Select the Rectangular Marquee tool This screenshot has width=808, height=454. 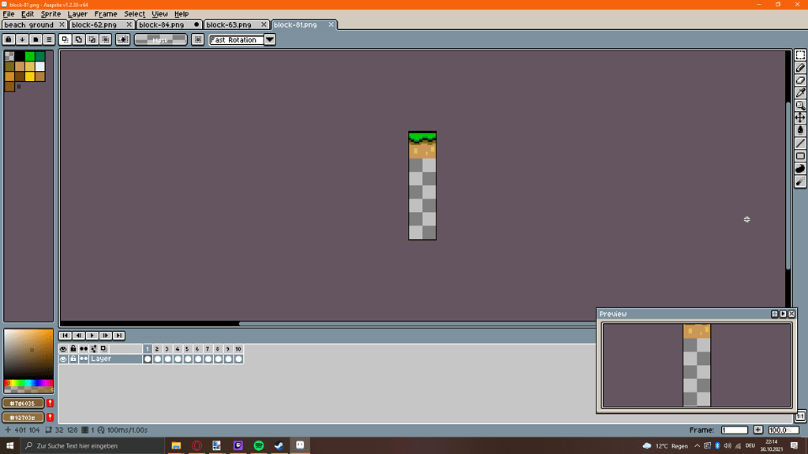[800, 55]
